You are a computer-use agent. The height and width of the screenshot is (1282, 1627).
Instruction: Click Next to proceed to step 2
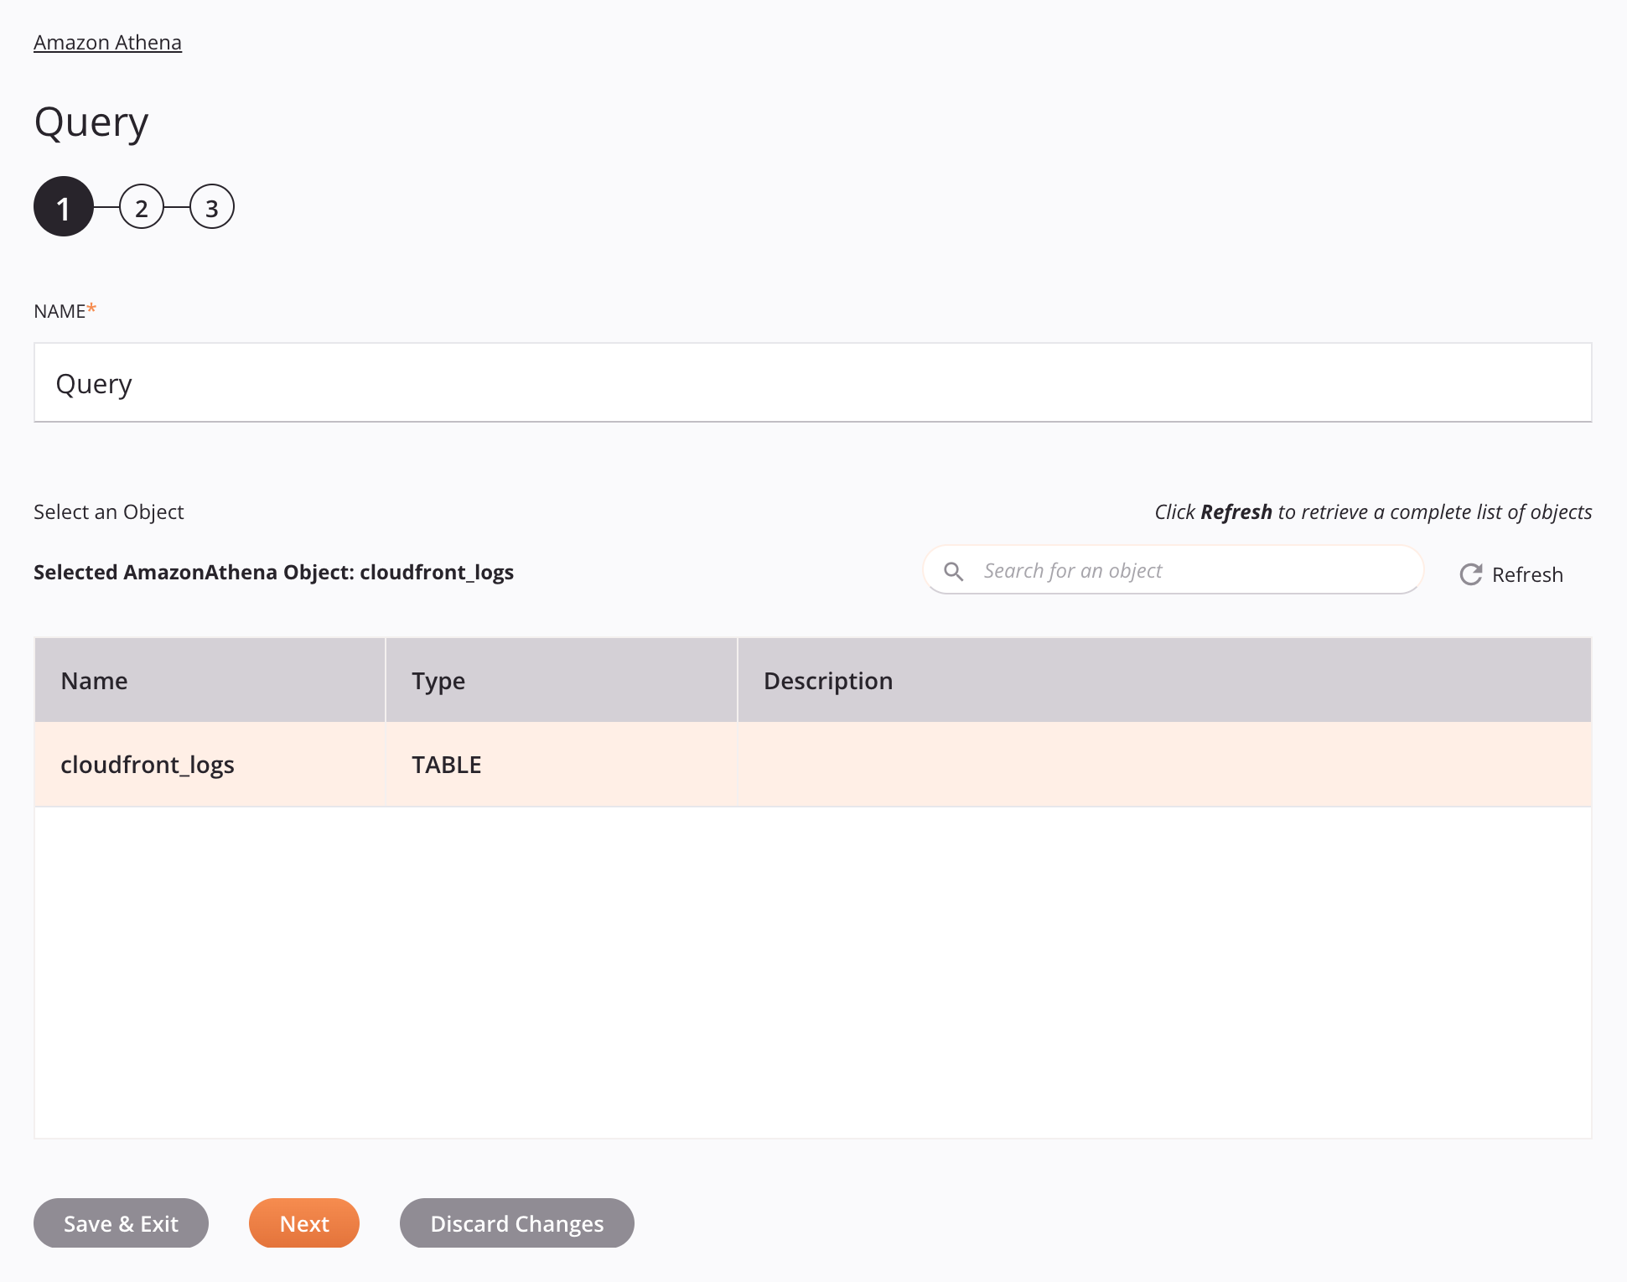pos(303,1222)
